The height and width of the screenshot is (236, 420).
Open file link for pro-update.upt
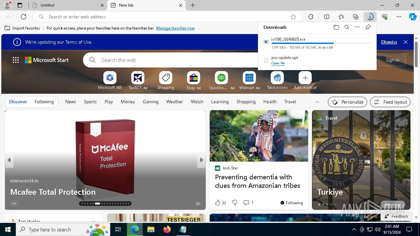(x=278, y=63)
